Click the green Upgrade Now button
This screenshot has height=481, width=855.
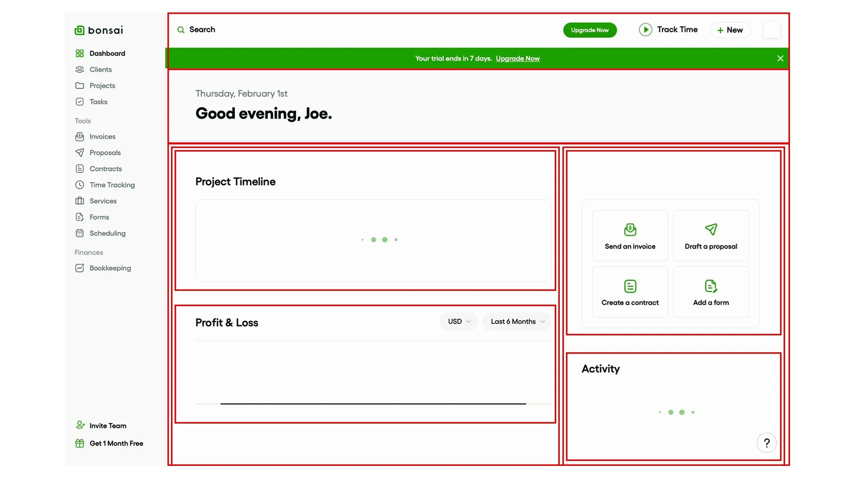click(x=590, y=30)
